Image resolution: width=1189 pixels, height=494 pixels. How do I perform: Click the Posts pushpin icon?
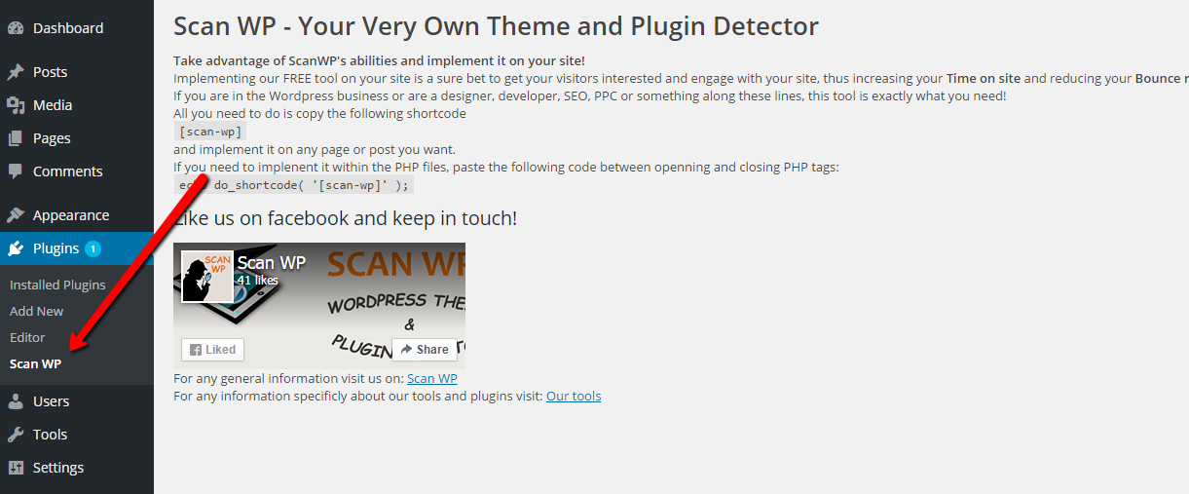(16, 72)
